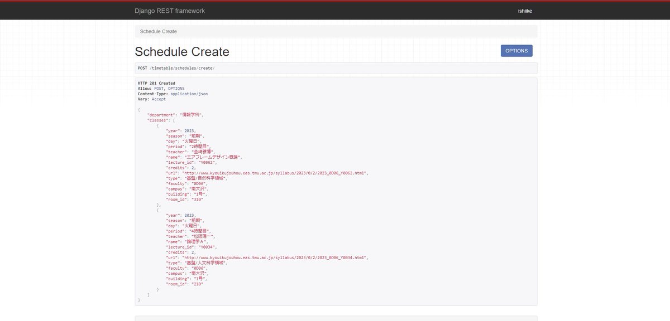The width and height of the screenshot is (670, 321).
Task: Select the Vary: Accept header line
Action: (152, 99)
